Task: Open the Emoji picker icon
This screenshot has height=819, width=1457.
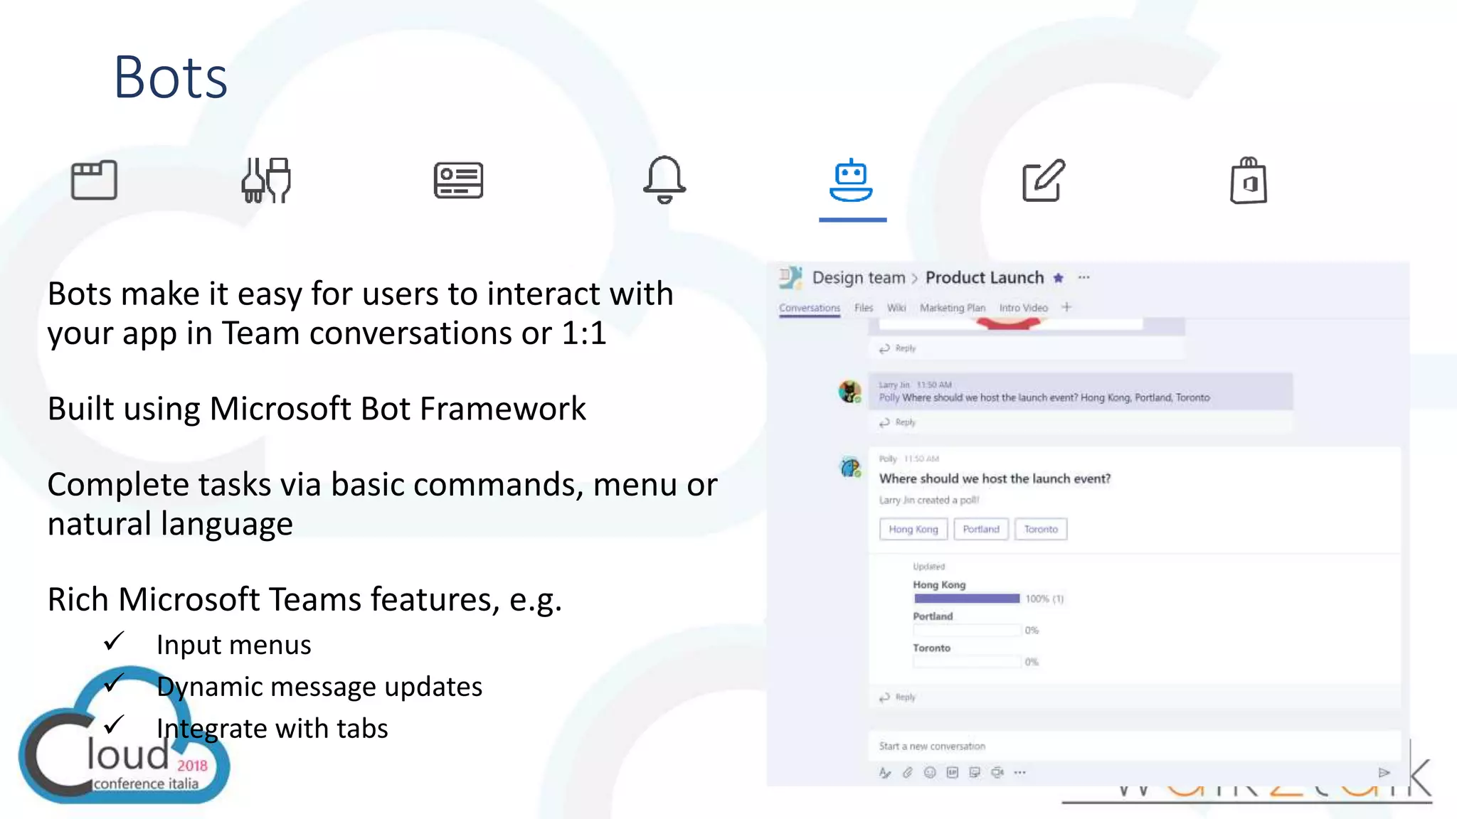Action: [930, 773]
